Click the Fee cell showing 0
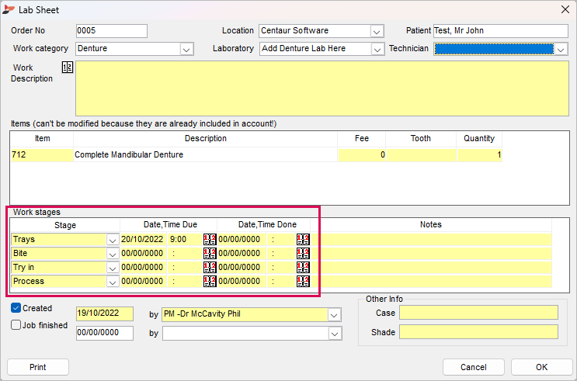 [362, 155]
